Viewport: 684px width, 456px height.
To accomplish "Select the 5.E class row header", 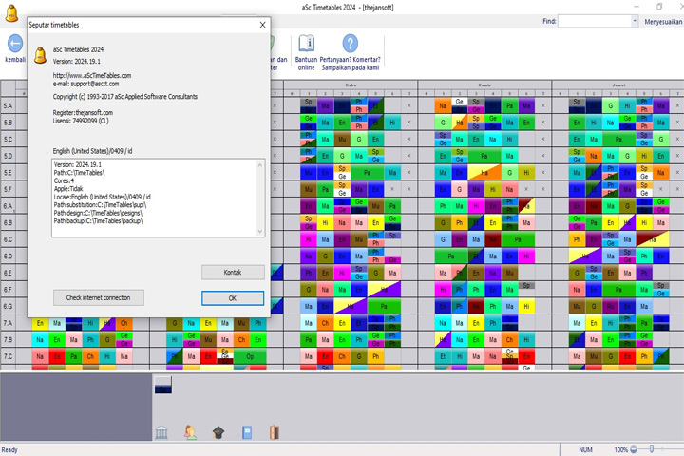I will 8,173.
